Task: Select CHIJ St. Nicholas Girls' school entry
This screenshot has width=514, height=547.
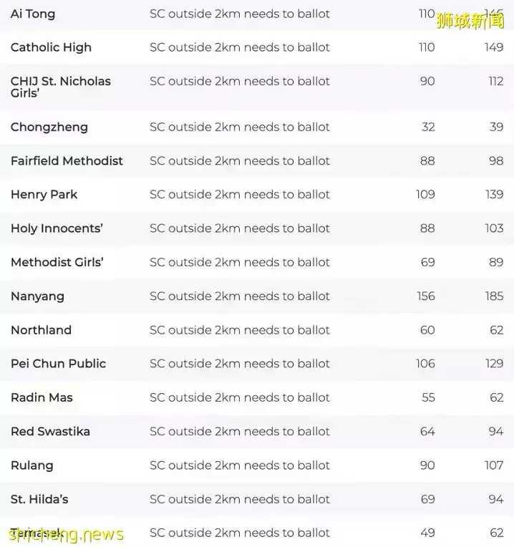Action: 61,87
